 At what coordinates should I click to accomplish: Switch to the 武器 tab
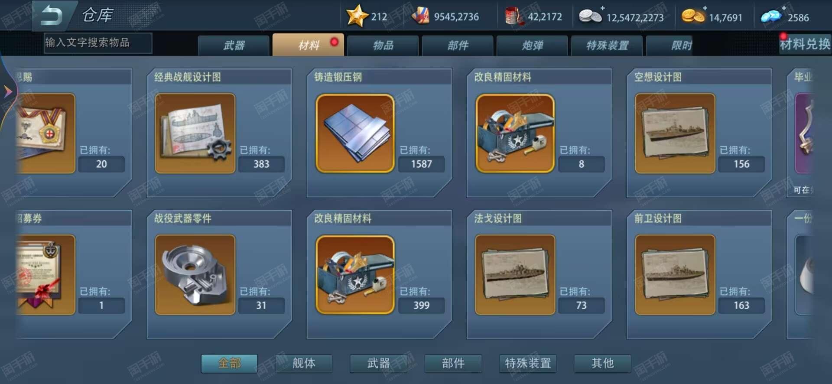234,46
